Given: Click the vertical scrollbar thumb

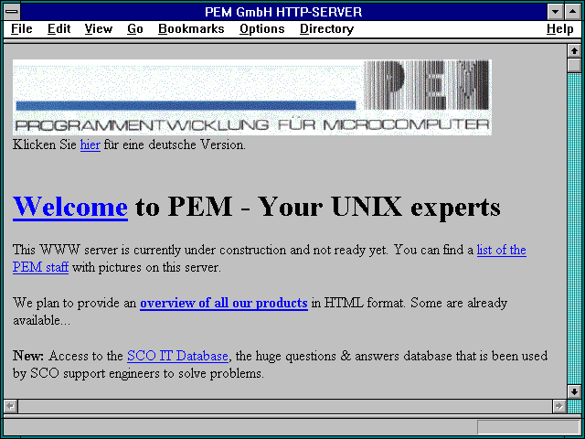Looking at the screenshot, I should point(574,65).
